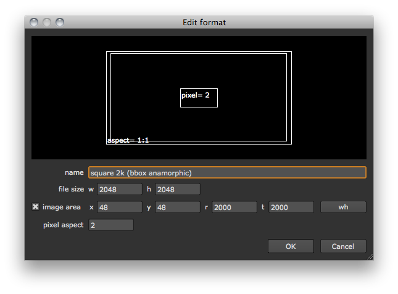Minimize the Edit format window
Image resolution: width=398 pixels, height=294 pixels.
[x=46, y=22]
